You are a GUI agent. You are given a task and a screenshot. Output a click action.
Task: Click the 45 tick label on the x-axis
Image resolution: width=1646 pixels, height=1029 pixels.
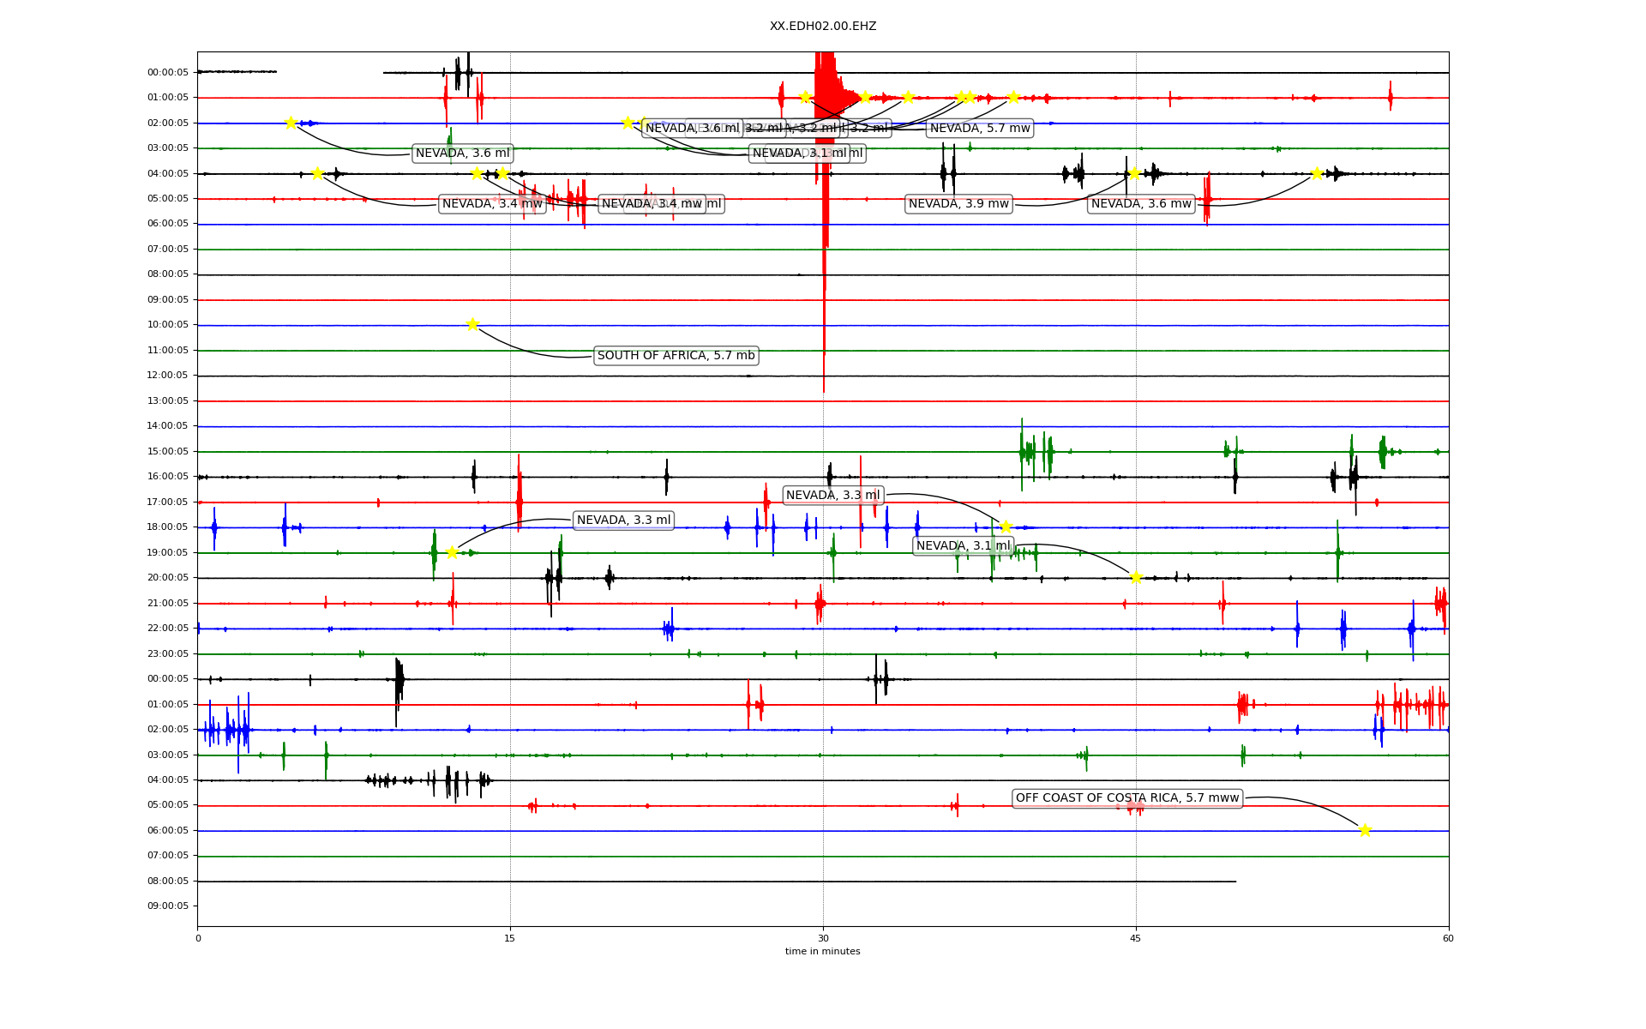click(x=1135, y=938)
